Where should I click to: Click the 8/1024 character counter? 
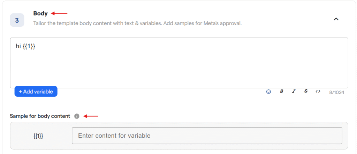click(337, 92)
